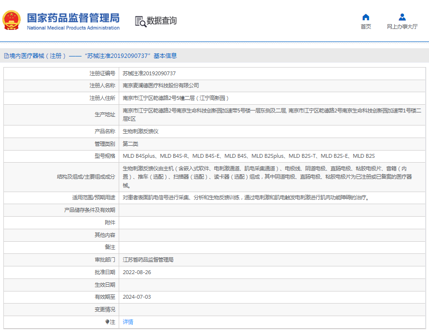Click the 境内医疗器械（注册） breadcrumb link
Screen dimensions: 429x333
click(x=38, y=55)
